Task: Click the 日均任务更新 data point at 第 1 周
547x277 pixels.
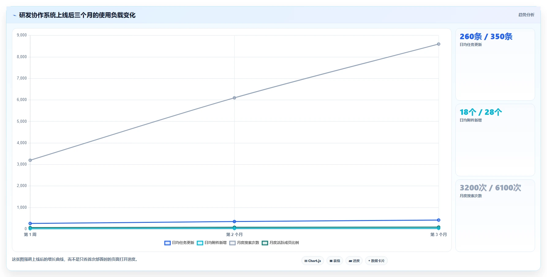Action: (30, 223)
